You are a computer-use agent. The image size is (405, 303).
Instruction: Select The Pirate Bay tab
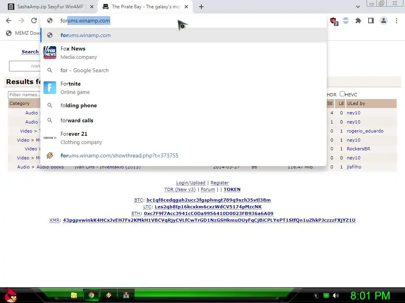click(145, 7)
